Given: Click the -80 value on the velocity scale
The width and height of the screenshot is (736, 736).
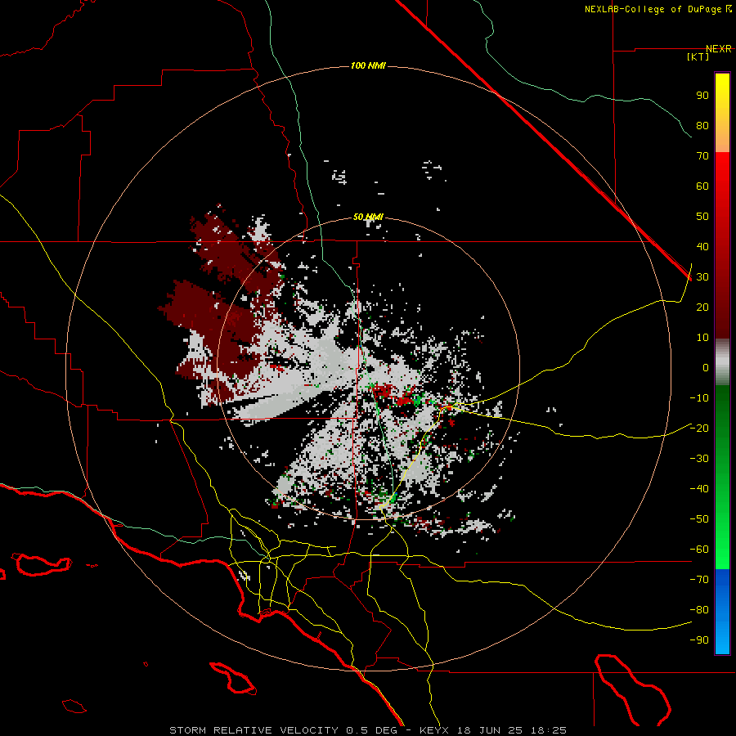Looking at the screenshot, I should [699, 610].
